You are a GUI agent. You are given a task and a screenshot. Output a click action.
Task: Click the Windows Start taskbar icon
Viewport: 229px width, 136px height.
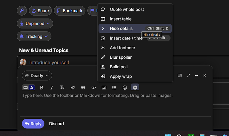pos(168,135)
